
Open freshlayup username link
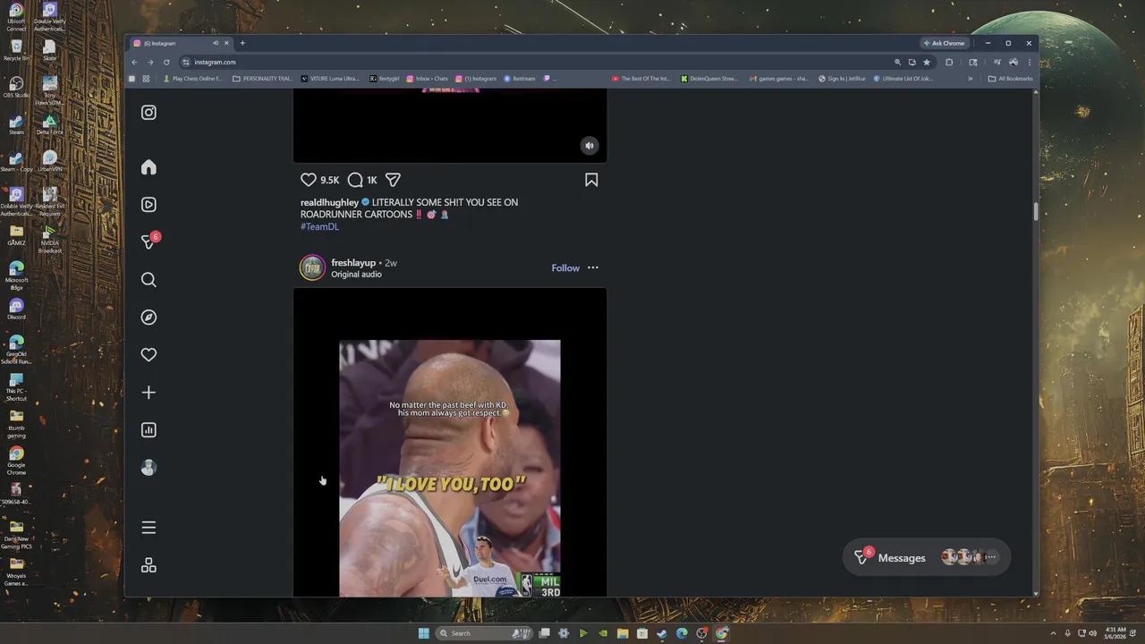[353, 263]
